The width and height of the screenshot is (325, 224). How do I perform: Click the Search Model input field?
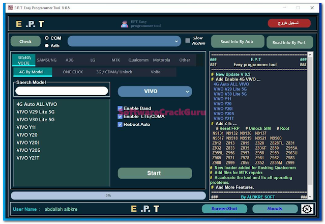[x=62, y=91]
